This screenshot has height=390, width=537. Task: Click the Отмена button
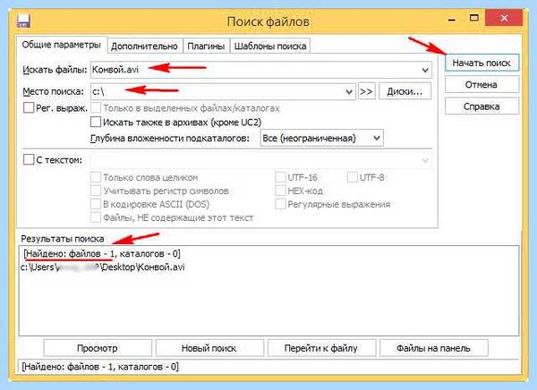[482, 85]
